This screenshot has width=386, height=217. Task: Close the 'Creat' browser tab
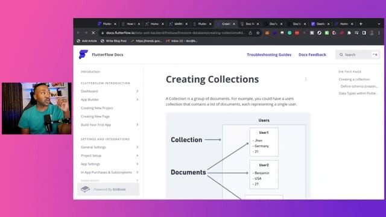pos(234,24)
